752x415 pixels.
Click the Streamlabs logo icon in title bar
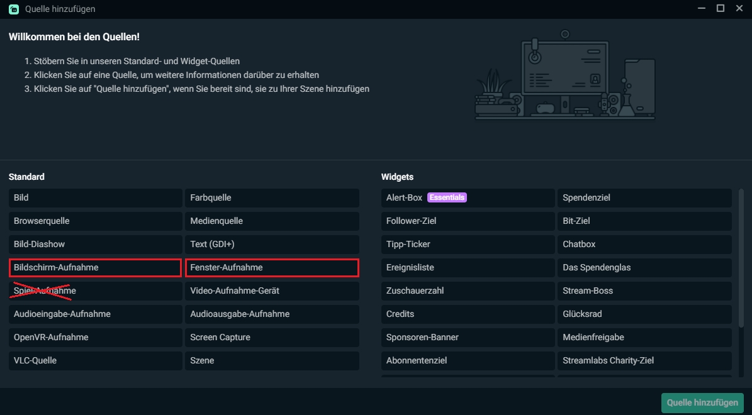pyautogui.click(x=13, y=9)
